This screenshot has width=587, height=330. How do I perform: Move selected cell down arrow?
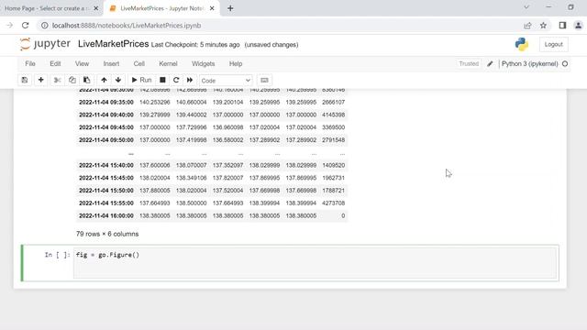click(118, 80)
